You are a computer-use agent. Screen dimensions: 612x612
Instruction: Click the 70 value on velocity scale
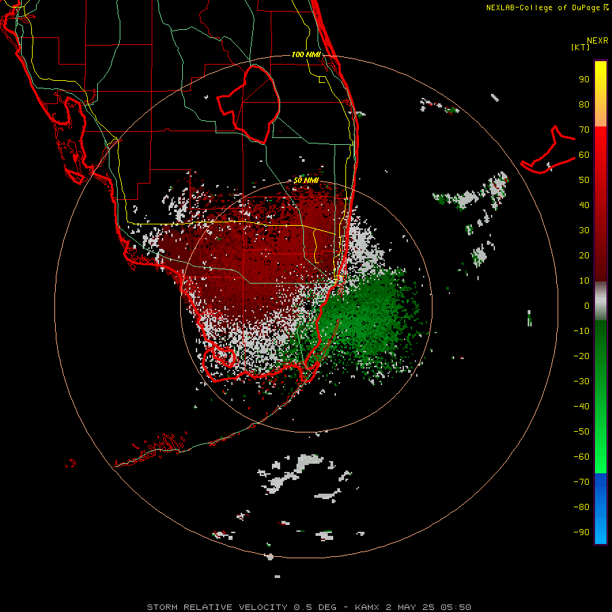point(584,130)
